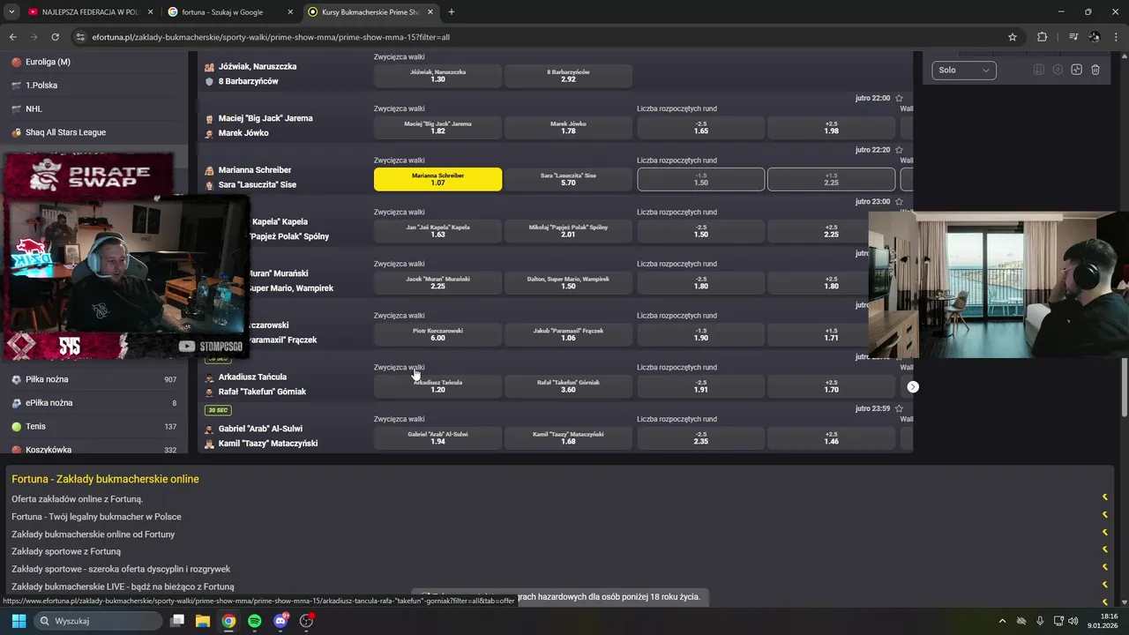Image resolution: width=1129 pixels, height=635 pixels.
Task: Open the Chrome extensions puzzle icon
Action: (1043, 37)
